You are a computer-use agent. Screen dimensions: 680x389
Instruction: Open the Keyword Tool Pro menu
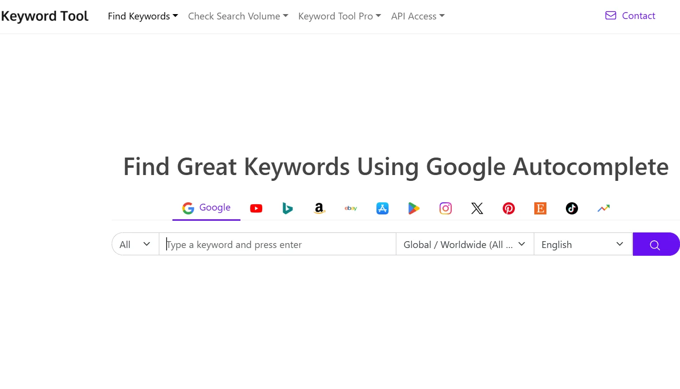(x=340, y=16)
